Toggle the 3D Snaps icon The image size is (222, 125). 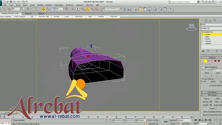[x=83, y=9]
